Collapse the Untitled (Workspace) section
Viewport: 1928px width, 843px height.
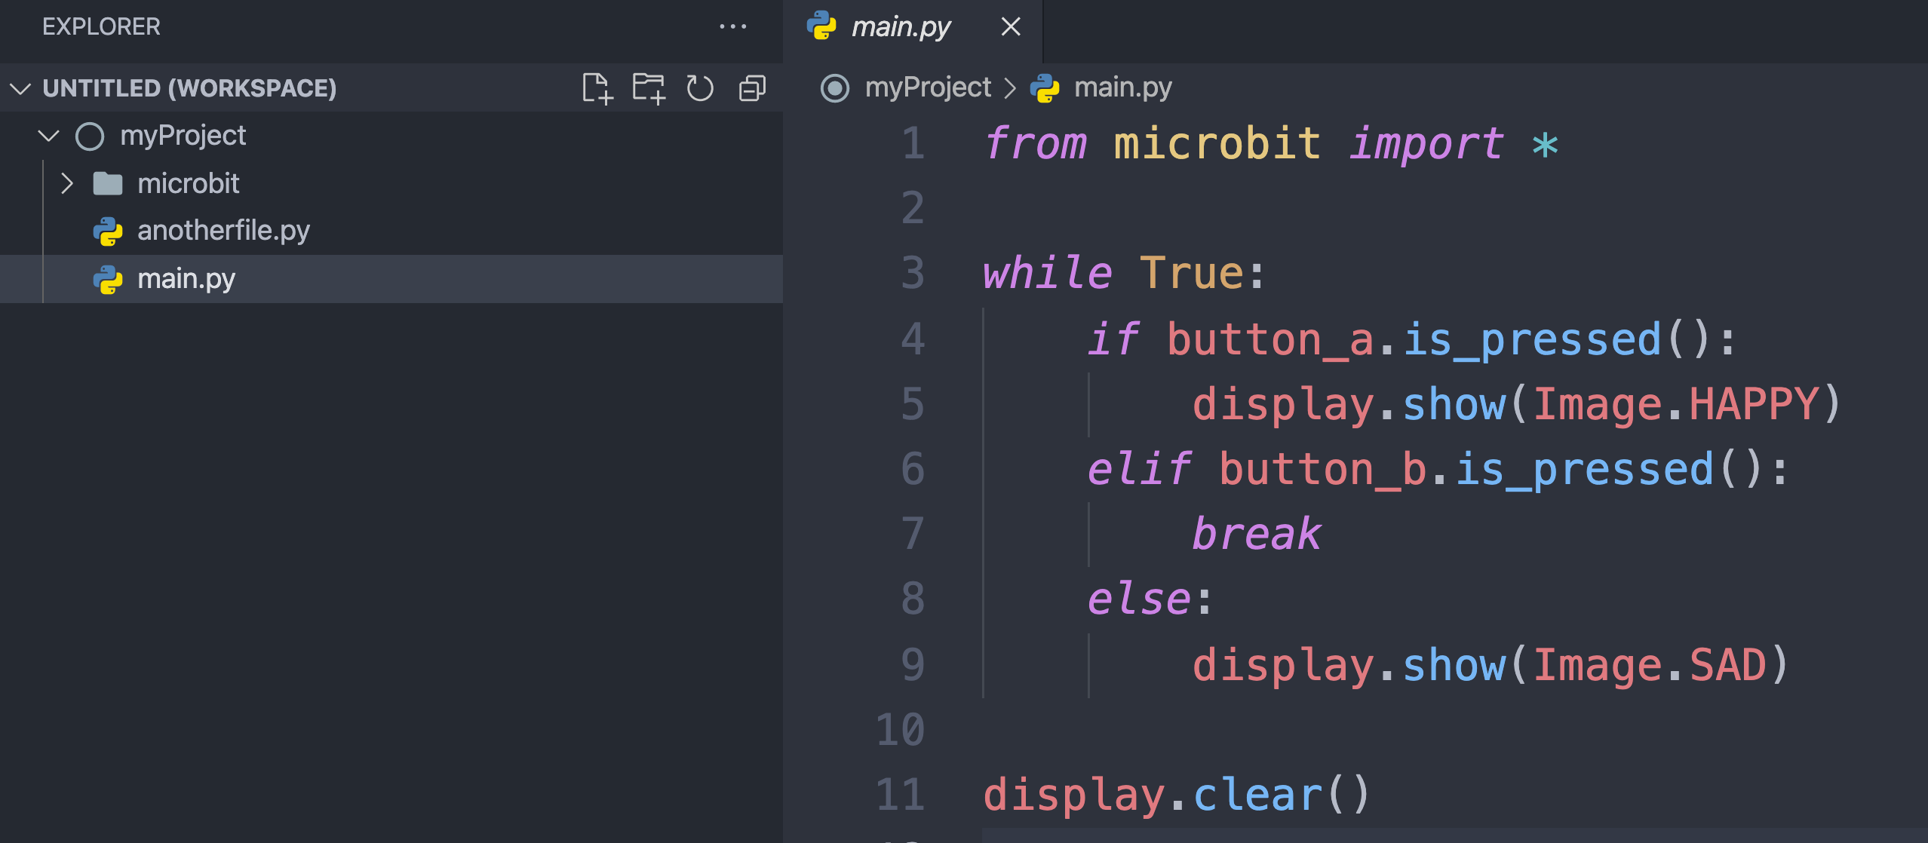[20, 89]
